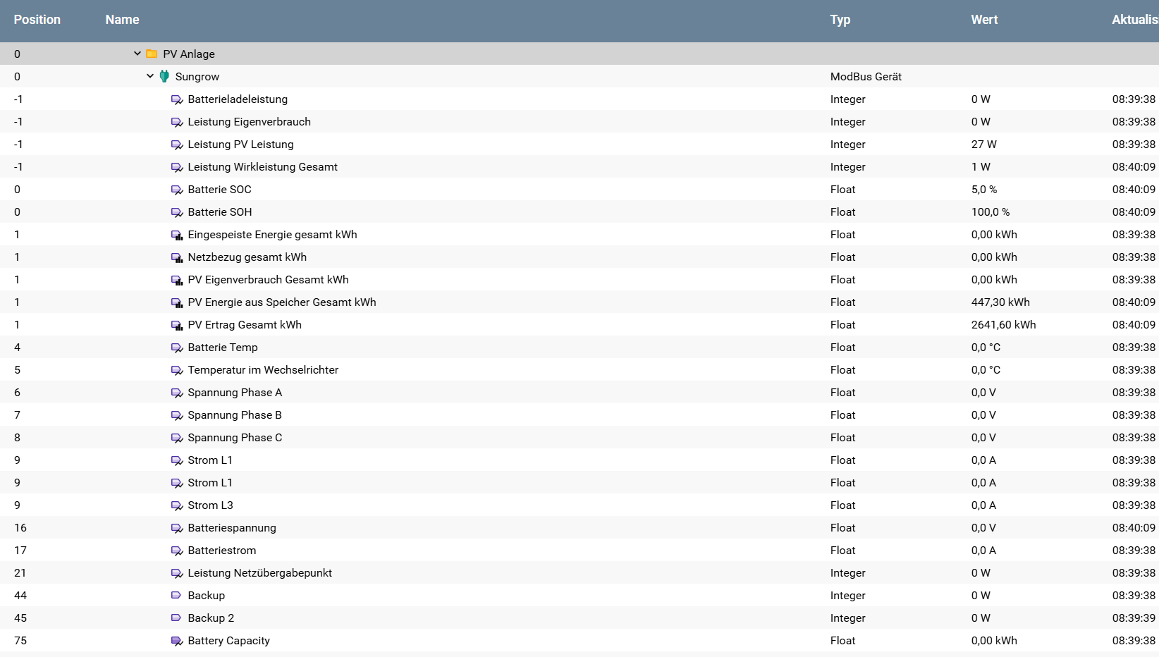Select the Spannung Phase B variable
Image resolution: width=1159 pixels, height=657 pixels.
tap(234, 415)
